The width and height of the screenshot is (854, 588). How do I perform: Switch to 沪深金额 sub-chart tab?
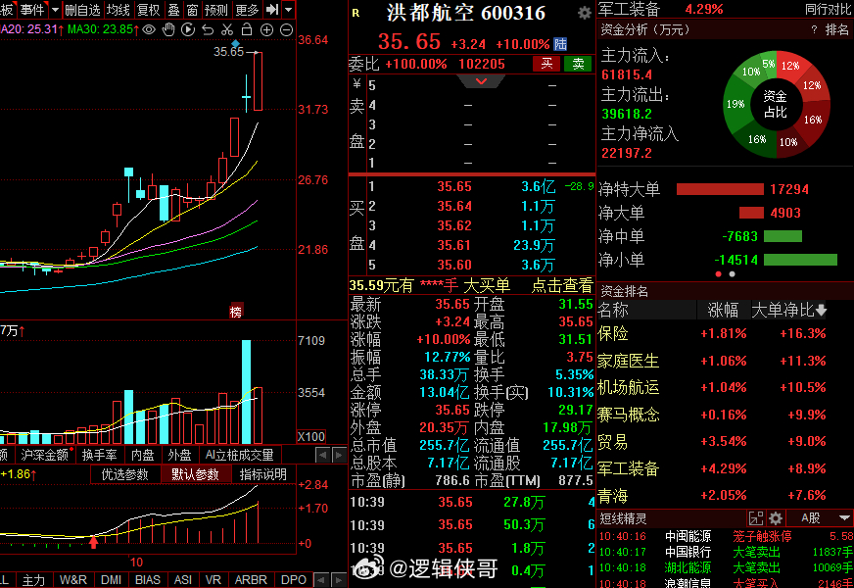point(44,455)
